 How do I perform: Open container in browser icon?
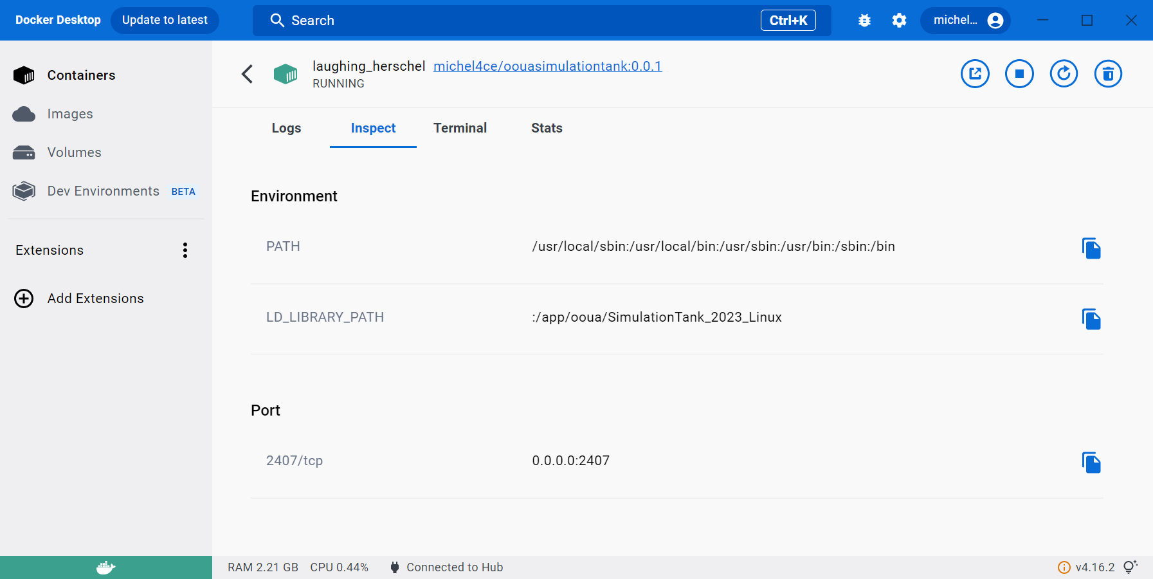pyautogui.click(x=975, y=74)
